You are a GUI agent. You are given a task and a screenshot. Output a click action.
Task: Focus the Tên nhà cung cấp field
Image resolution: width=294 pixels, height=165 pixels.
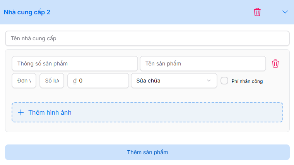click(x=147, y=39)
